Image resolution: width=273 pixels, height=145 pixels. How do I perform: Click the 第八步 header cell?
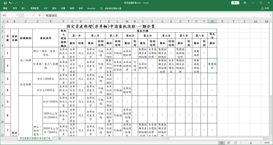coord(200,36)
